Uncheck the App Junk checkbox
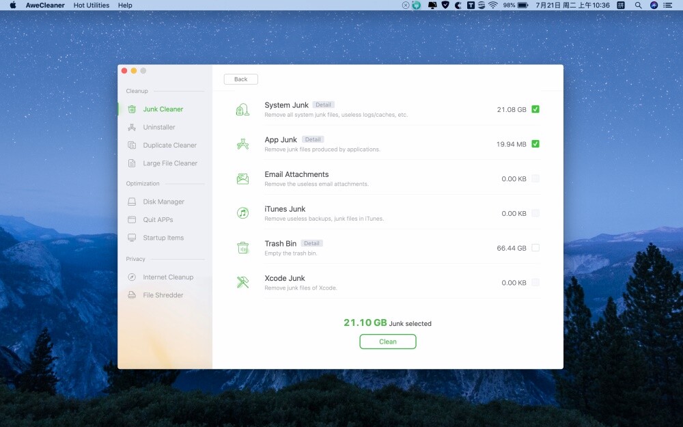This screenshot has width=683, height=427. [x=535, y=143]
